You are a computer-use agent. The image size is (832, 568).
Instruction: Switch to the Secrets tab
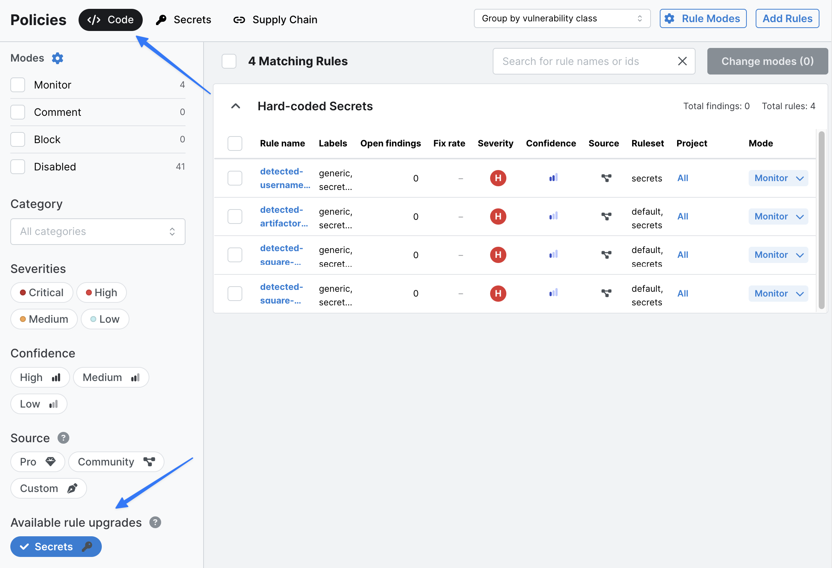click(x=184, y=20)
